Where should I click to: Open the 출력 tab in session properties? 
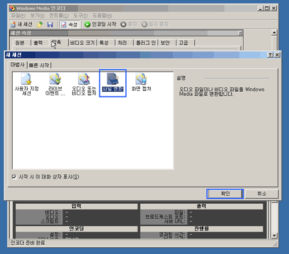pos(38,43)
